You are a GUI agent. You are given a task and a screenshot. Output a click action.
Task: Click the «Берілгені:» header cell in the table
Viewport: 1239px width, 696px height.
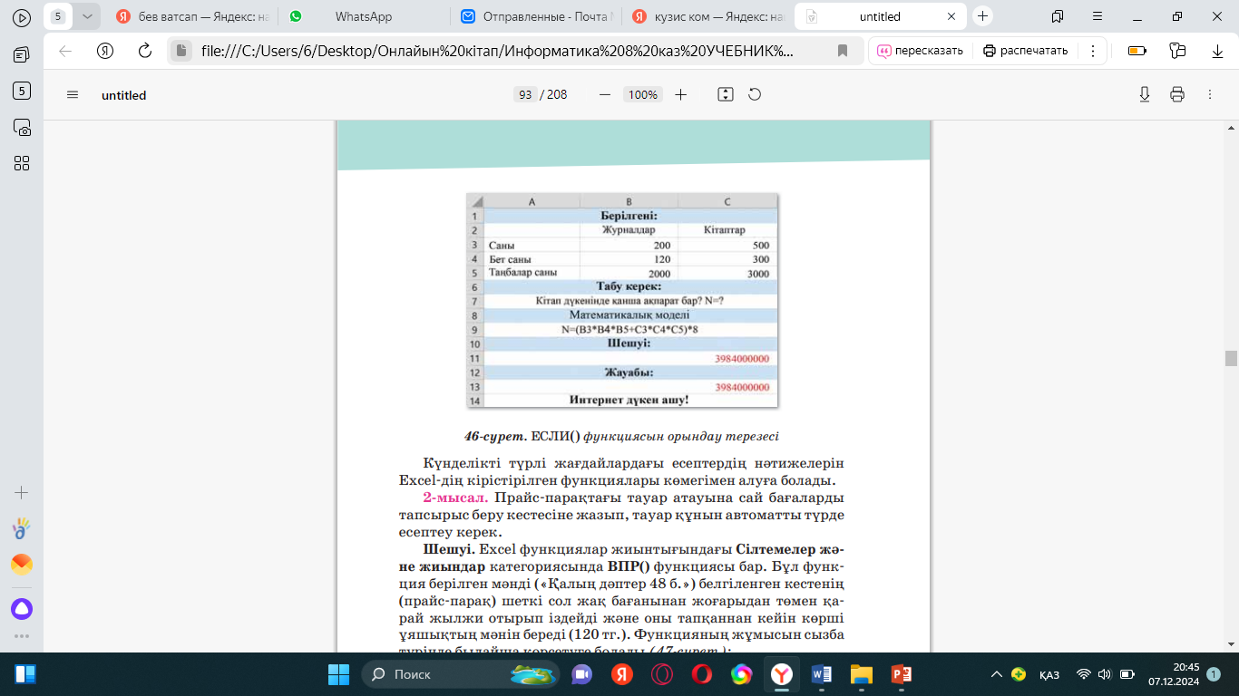tap(629, 216)
